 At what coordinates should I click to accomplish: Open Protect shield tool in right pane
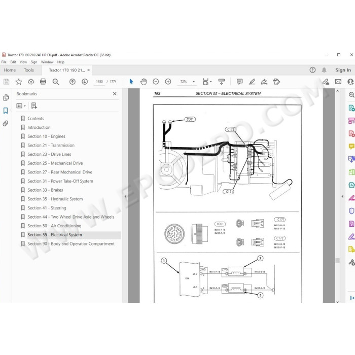tap(351, 211)
